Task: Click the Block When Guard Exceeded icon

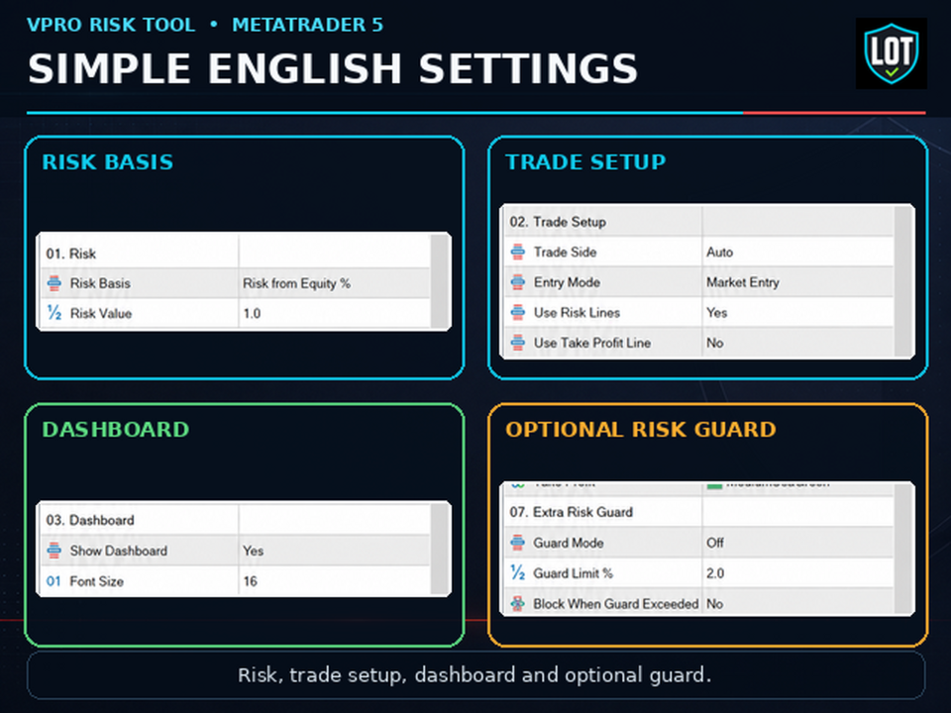Action: (517, 603)
